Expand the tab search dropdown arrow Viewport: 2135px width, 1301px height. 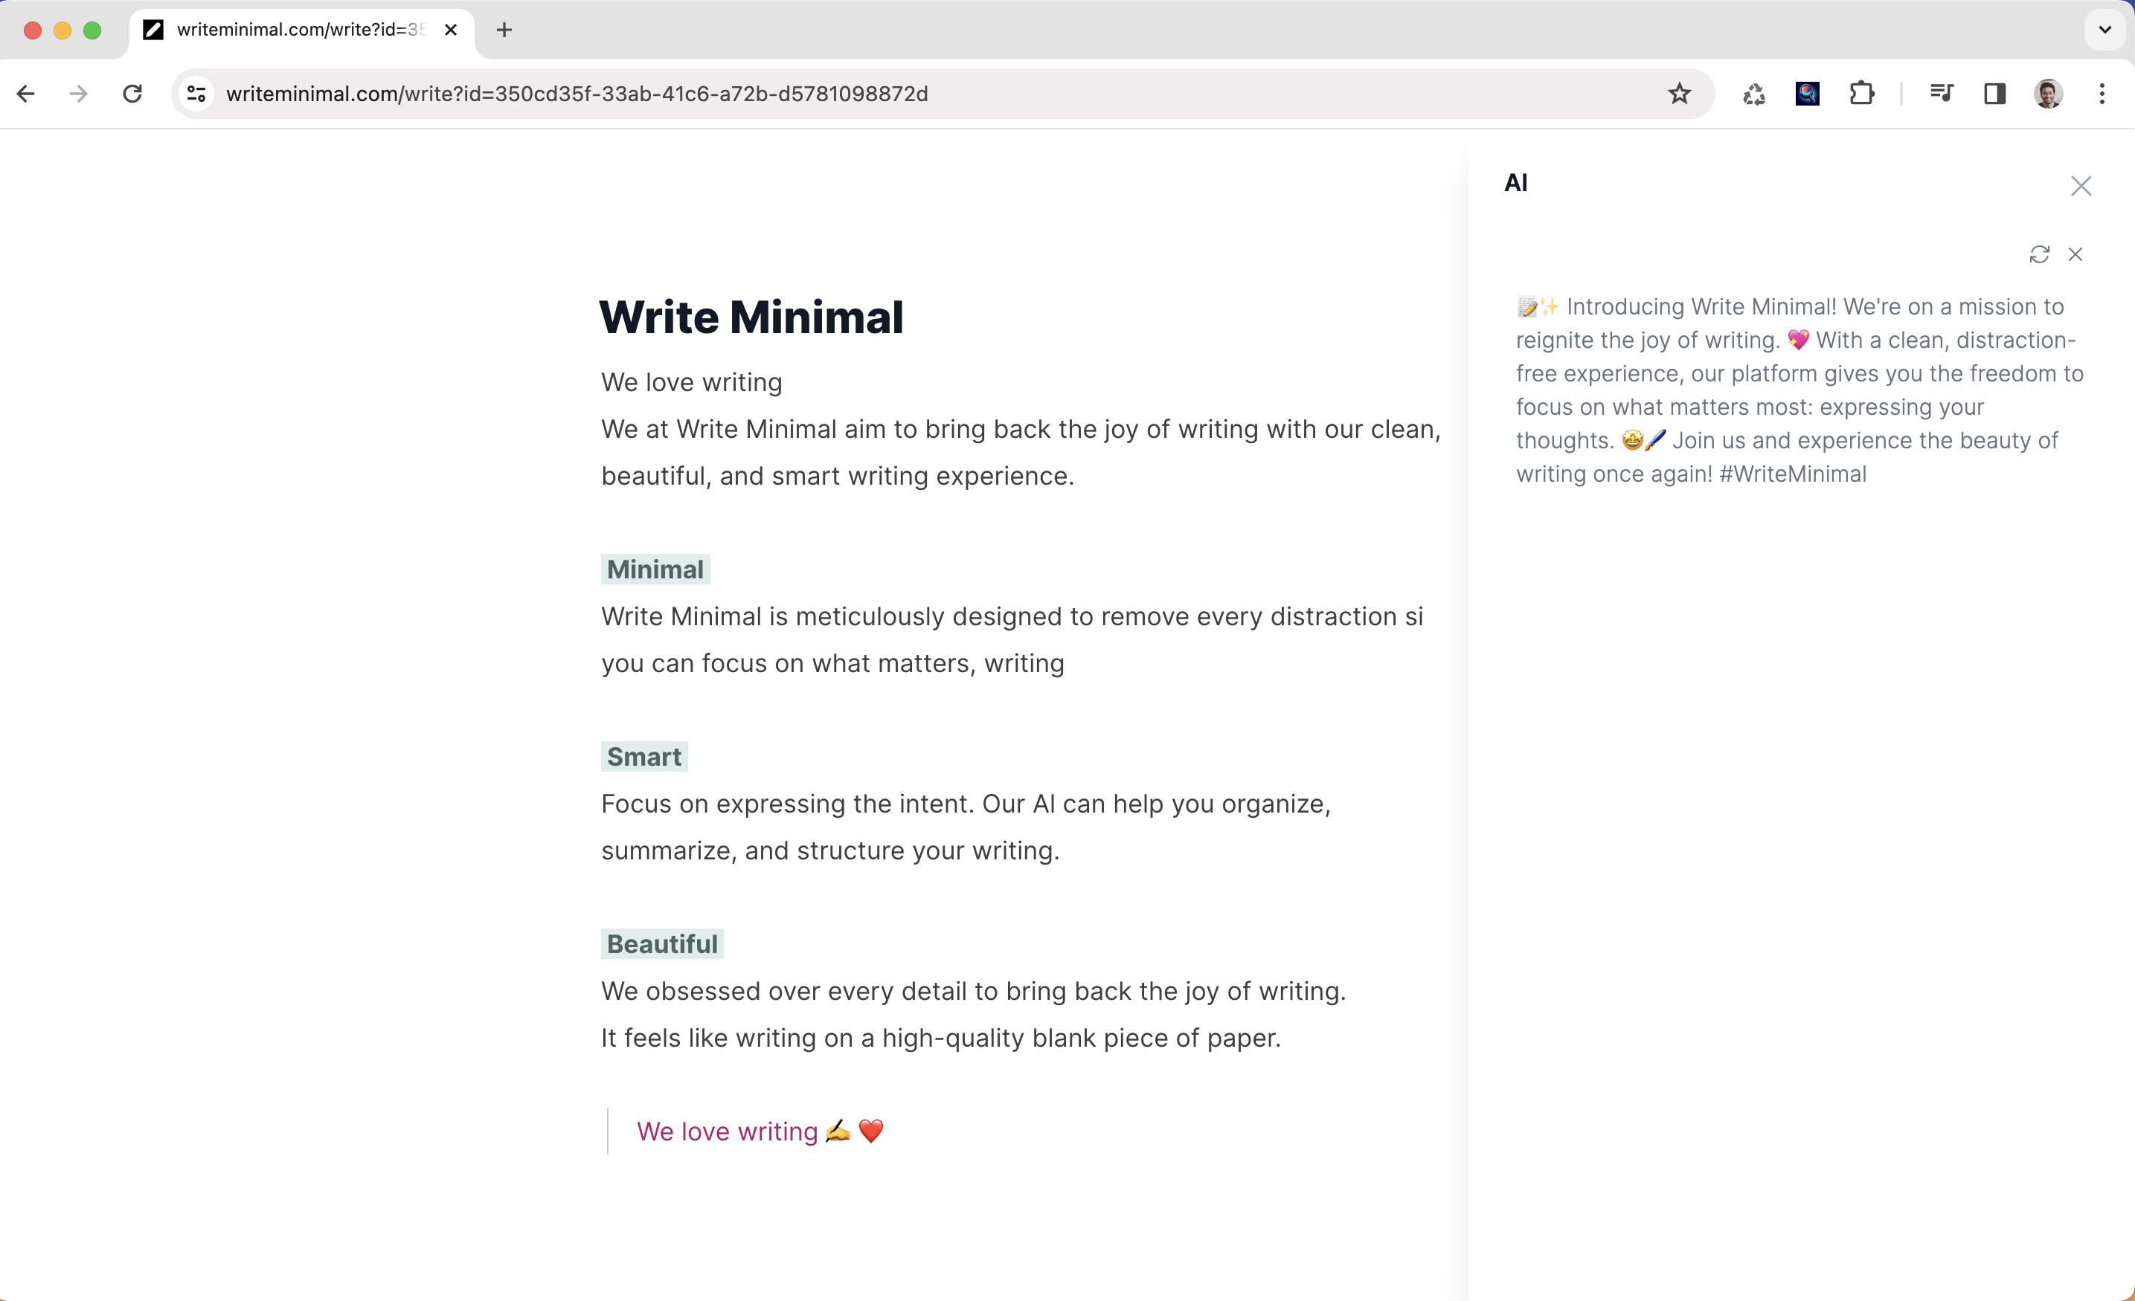pos(2104,30)
